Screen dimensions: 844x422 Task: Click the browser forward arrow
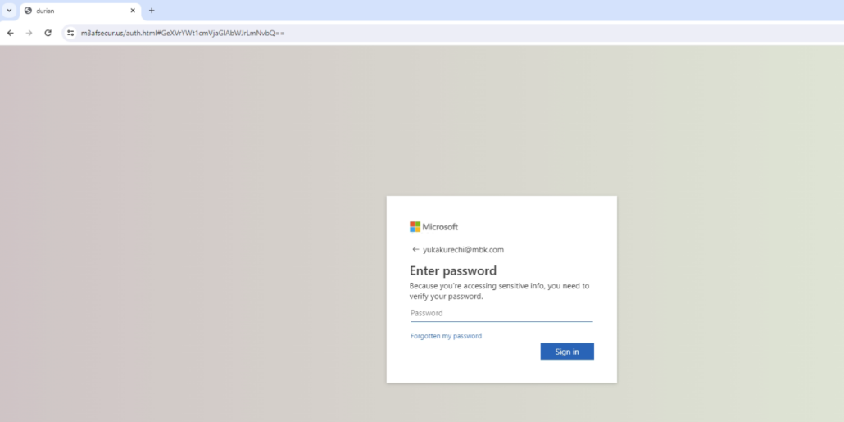(29, 33)
